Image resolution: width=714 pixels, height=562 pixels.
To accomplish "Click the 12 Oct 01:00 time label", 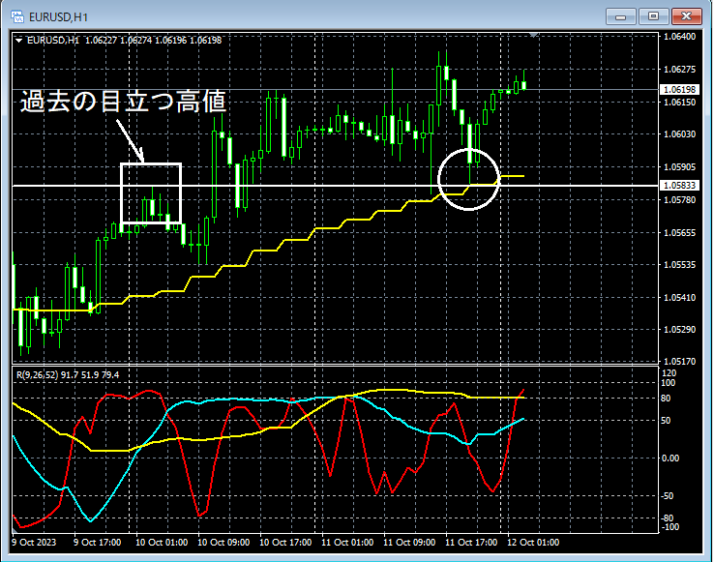I will tap(533, 543).
